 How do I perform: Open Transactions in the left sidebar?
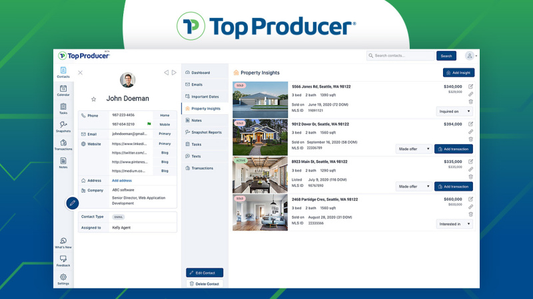[63, 145]
